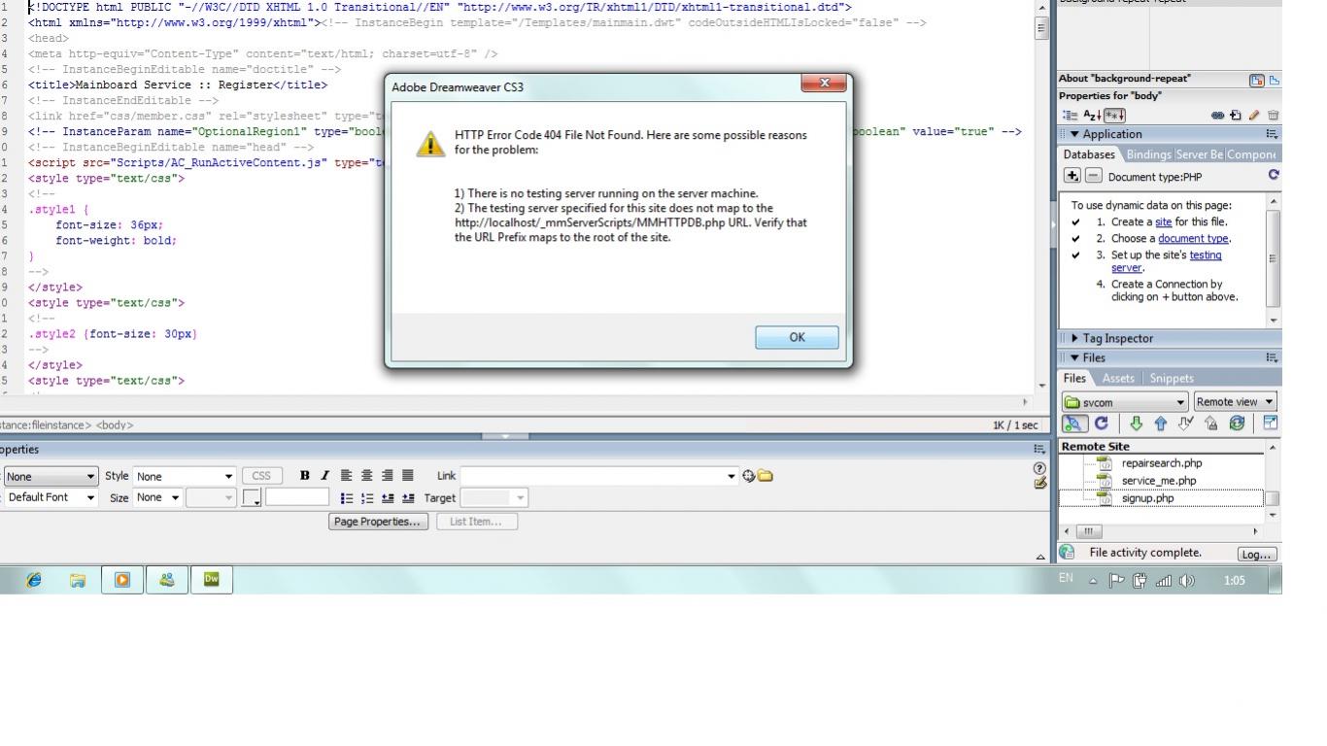Click the Files panel Refresh icon
Screen dimensions: 1327x746
coord(1101,424)
